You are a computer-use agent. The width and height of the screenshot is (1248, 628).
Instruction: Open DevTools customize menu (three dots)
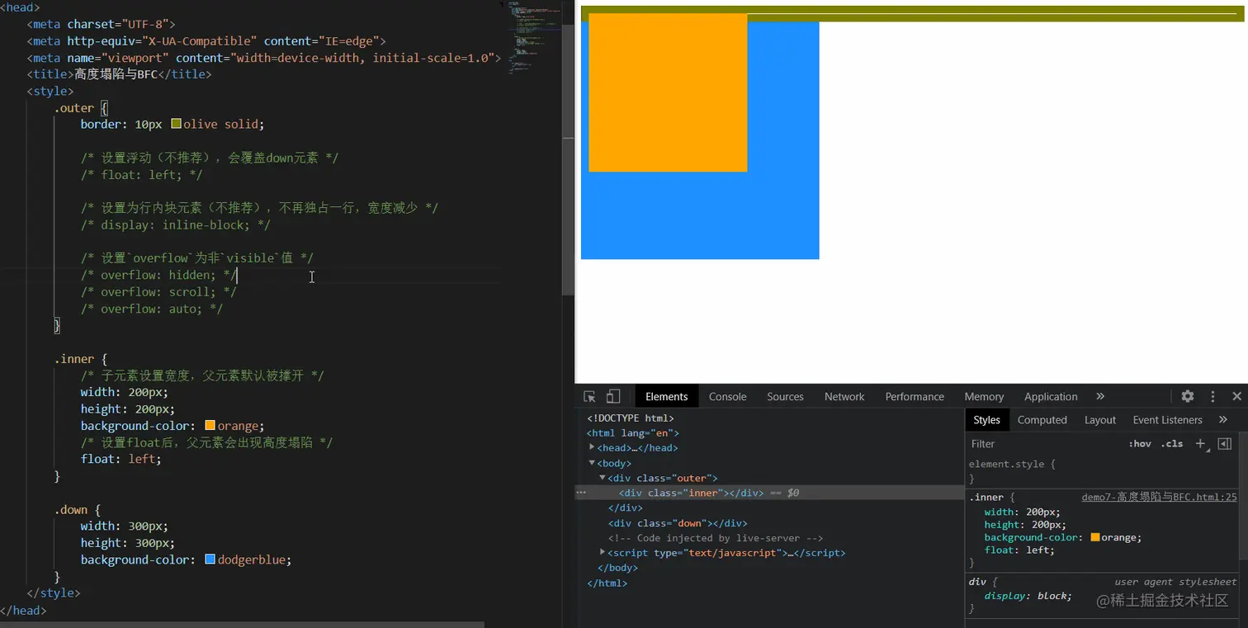[1213, 396]
